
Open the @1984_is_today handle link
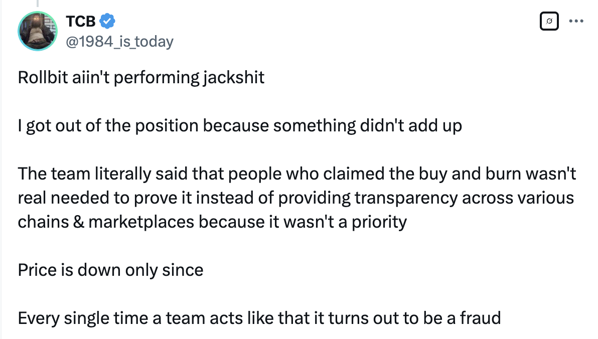[x=119, y=41]
